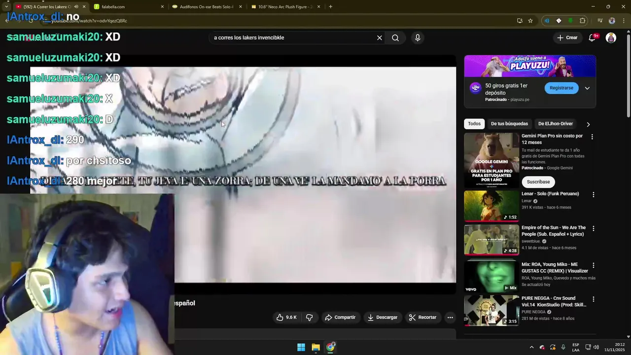The width and height of the screenshot is (631, 355).
Task: Open Chrome tab search dropdown
Action: coord(6,7)
